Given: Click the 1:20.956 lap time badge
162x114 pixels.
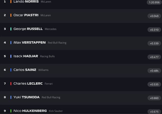Looking at the screenshot, I should [154, 2].
